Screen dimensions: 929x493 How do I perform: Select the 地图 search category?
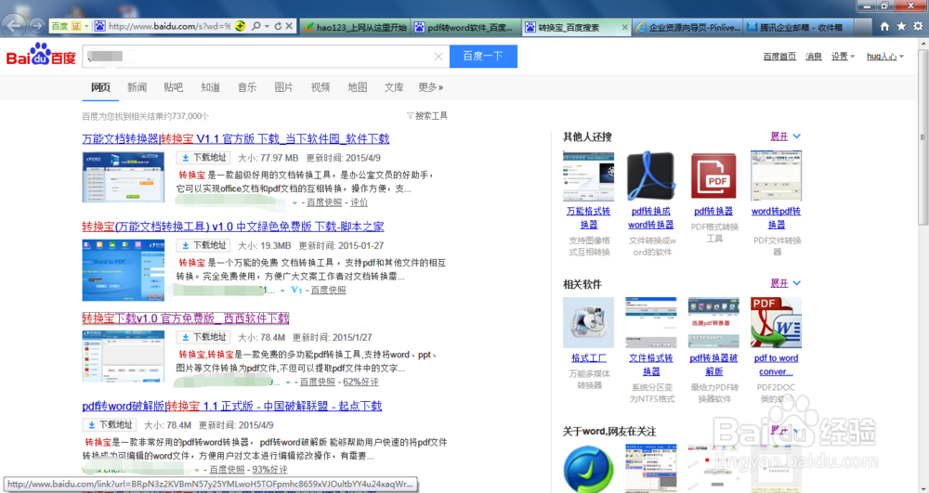click(358, 87)
